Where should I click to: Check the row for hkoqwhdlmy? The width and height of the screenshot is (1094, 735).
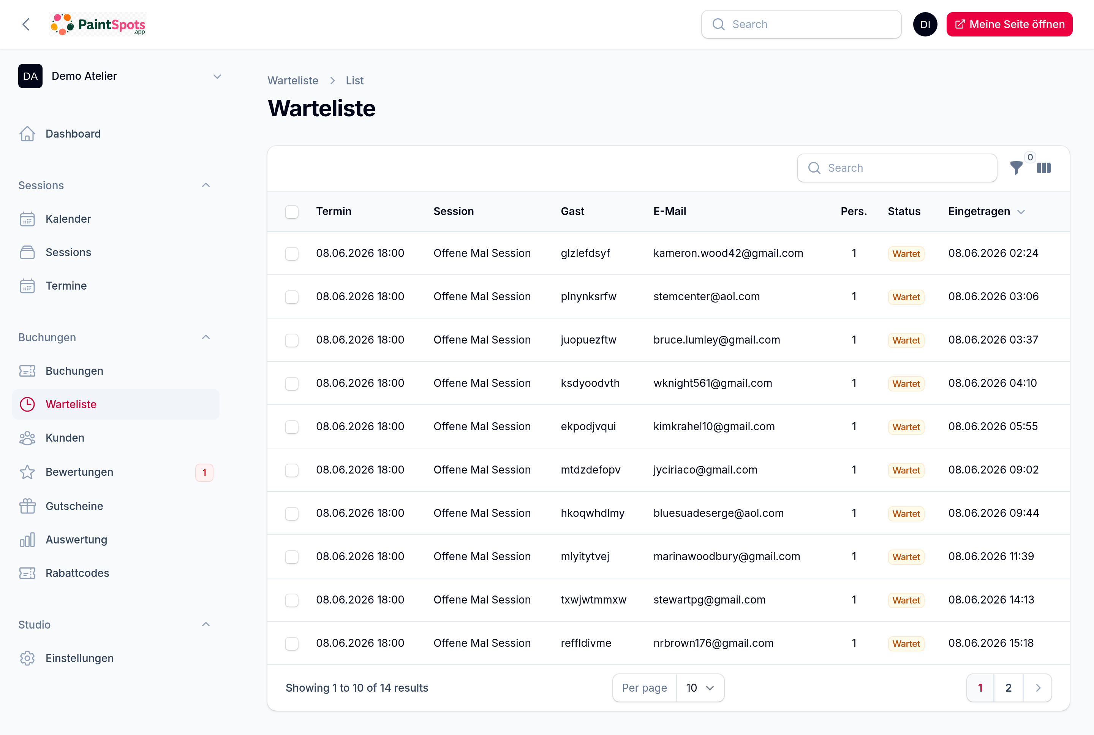[291, 514]
